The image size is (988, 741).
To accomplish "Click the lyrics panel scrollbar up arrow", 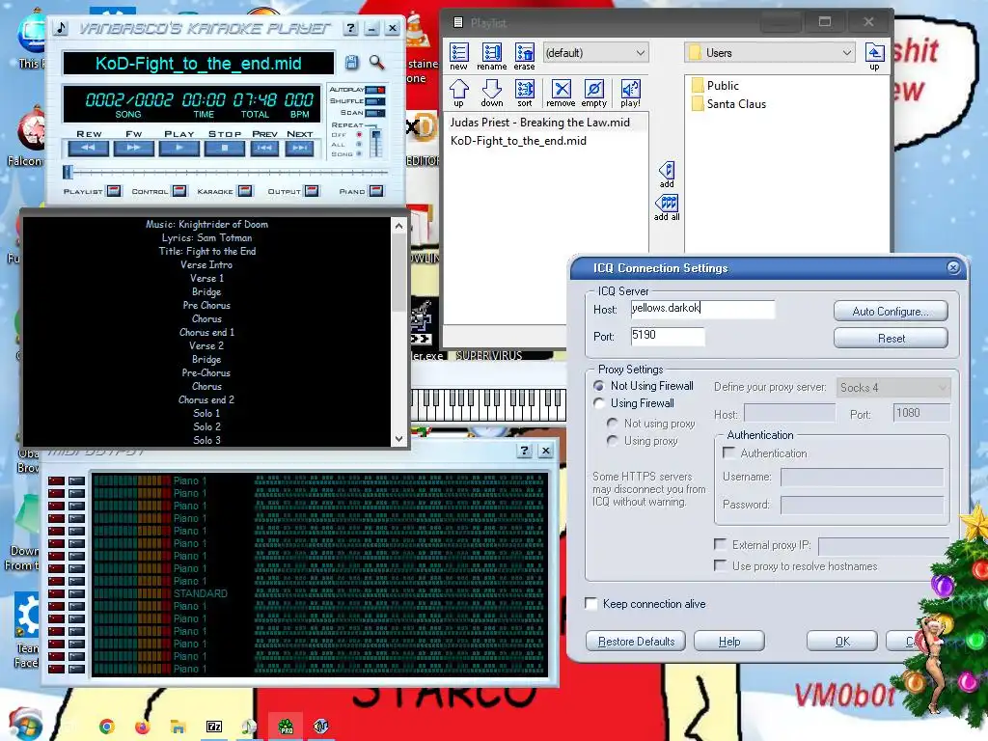I will (398, 226).
